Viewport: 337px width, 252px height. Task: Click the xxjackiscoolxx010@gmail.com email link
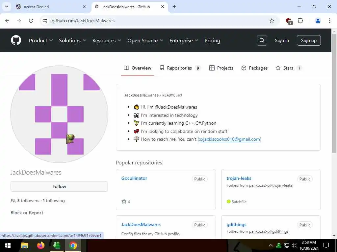click(x=229, y=139)
